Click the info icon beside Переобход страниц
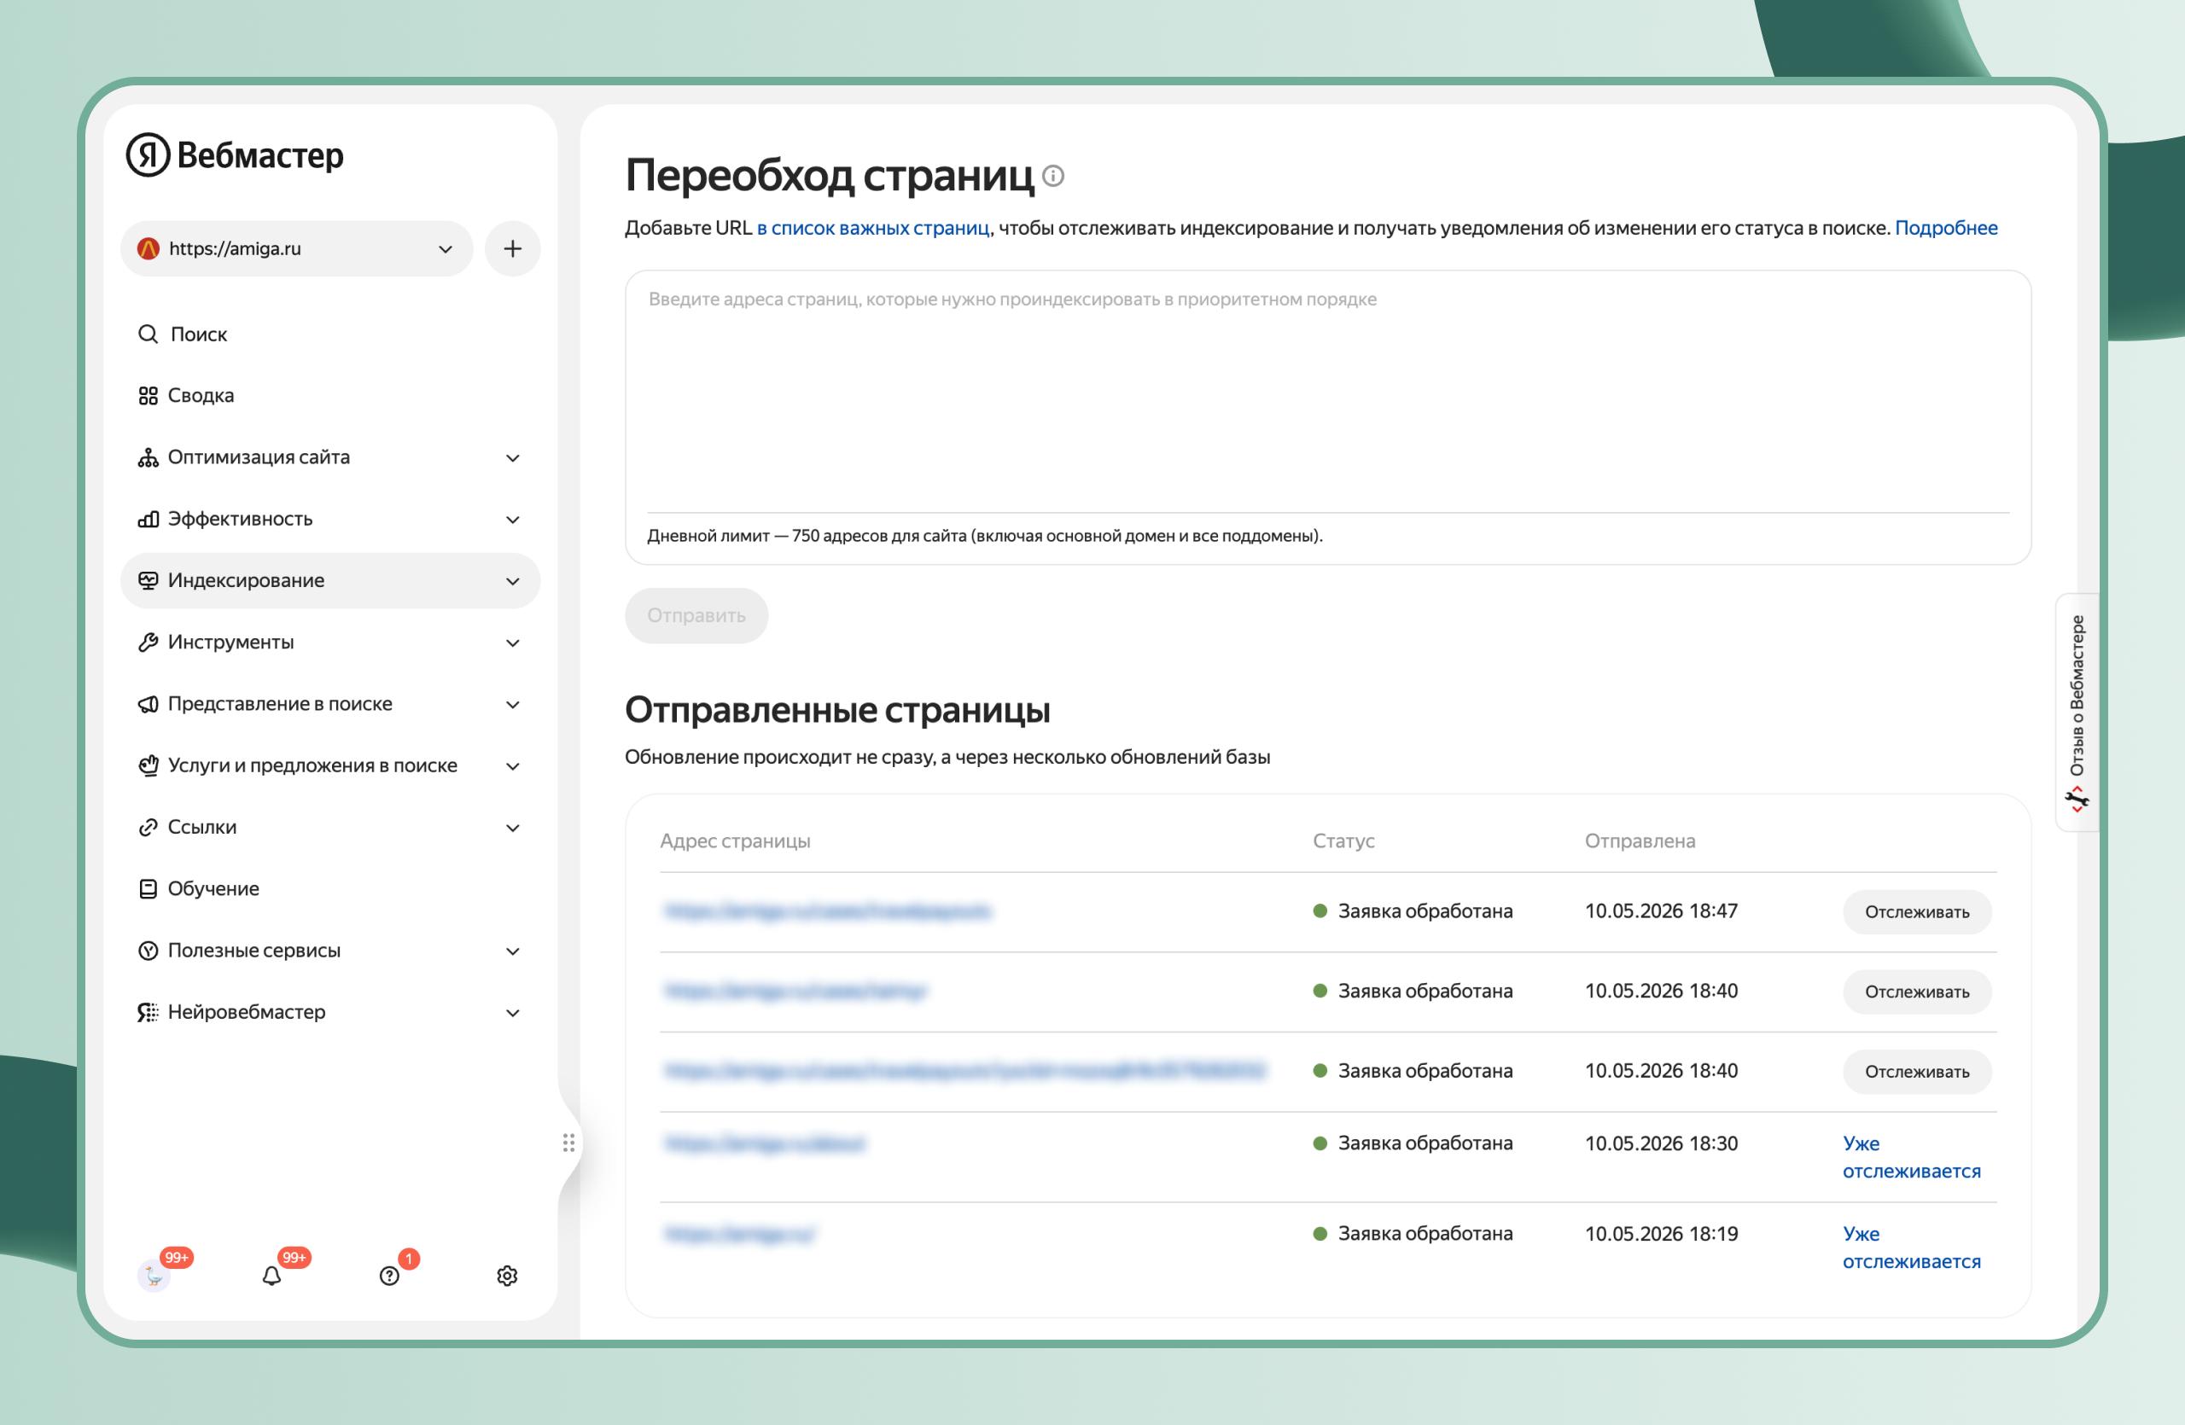The image size is (2185, 1425). (x=1054, y=175)
